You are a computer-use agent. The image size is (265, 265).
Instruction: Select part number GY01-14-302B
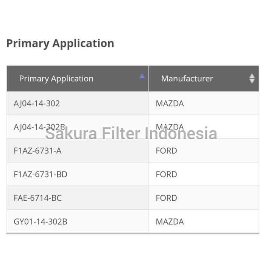[x=41, y=221]
